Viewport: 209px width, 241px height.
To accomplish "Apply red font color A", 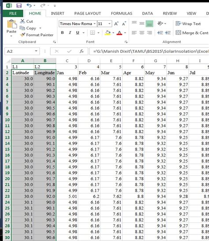I will pos(119,33).
